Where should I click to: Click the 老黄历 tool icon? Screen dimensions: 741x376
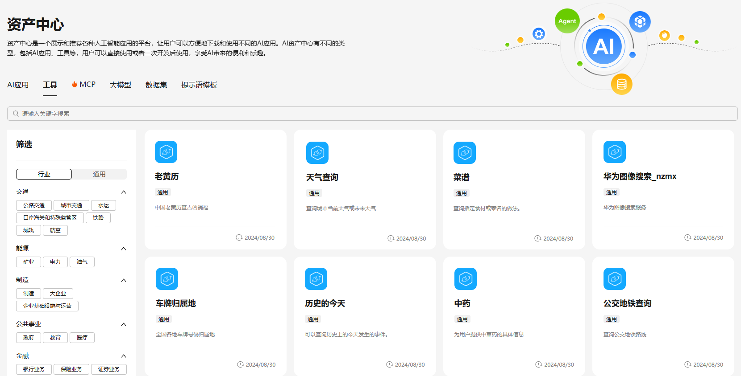click(166, 152)
